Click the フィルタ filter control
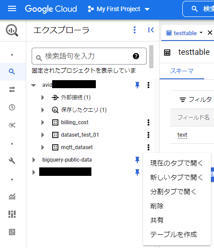This screenshot has width=214, height=248. point(195,100)
